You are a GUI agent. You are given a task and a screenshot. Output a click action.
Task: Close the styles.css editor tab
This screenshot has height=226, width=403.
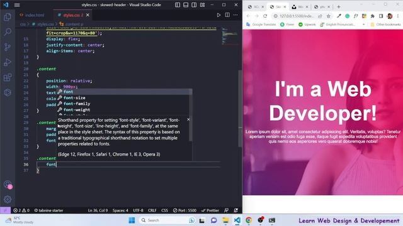[x=88, y=15]
